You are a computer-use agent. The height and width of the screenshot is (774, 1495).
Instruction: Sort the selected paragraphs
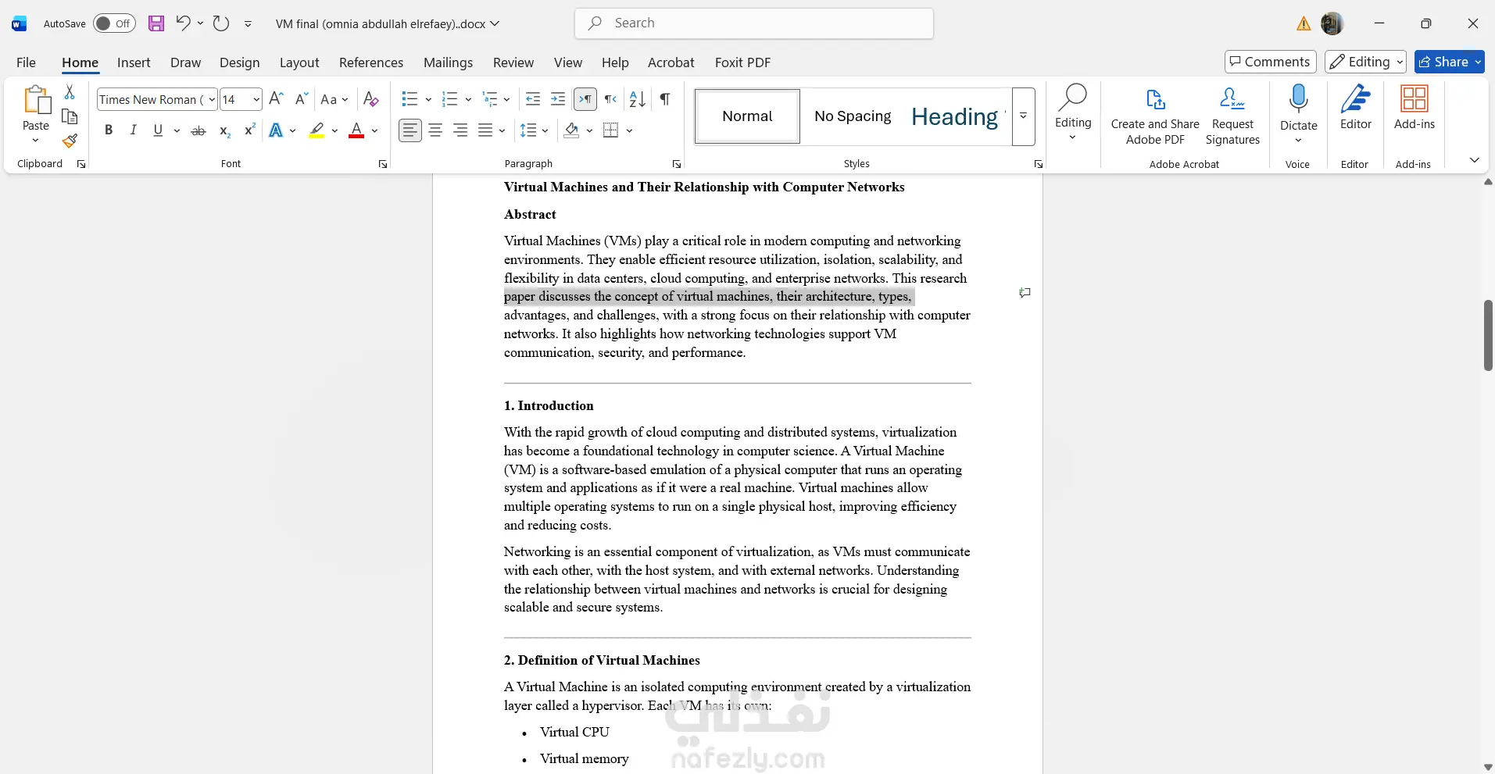pyautogui.click(x=638, y=99)
